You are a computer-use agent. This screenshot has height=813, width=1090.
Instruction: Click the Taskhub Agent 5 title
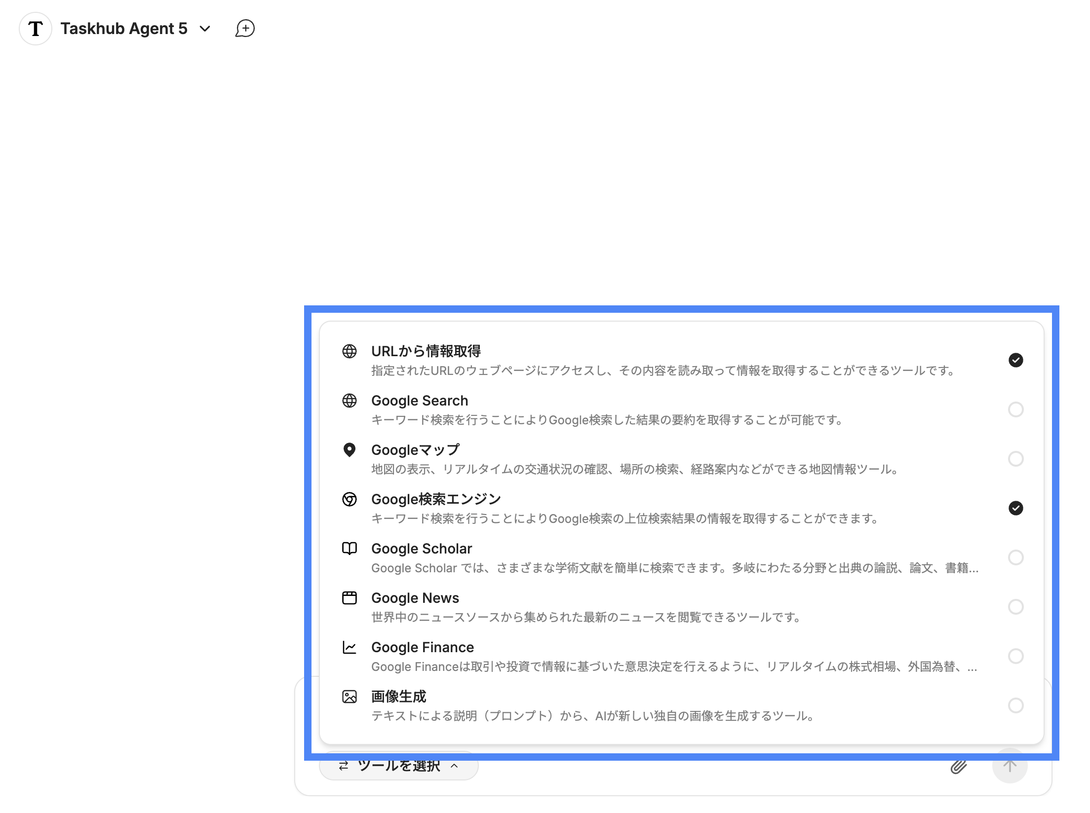124,29
